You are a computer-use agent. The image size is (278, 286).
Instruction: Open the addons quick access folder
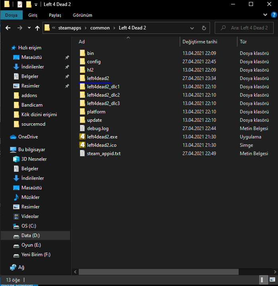pyautogui.click(x=25, y=95)
